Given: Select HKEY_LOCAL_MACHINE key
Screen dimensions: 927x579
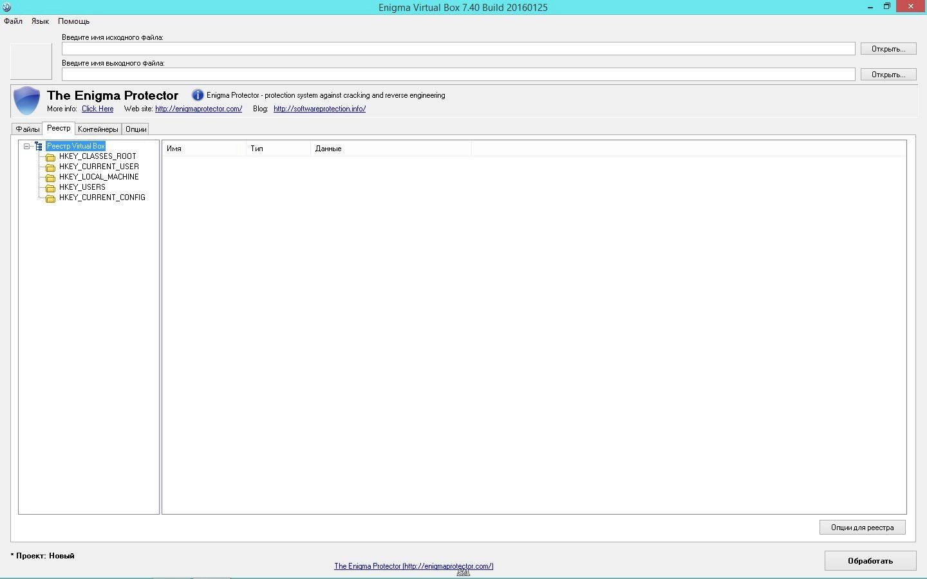Looking at the screenshot, I should tap(98, 177).
